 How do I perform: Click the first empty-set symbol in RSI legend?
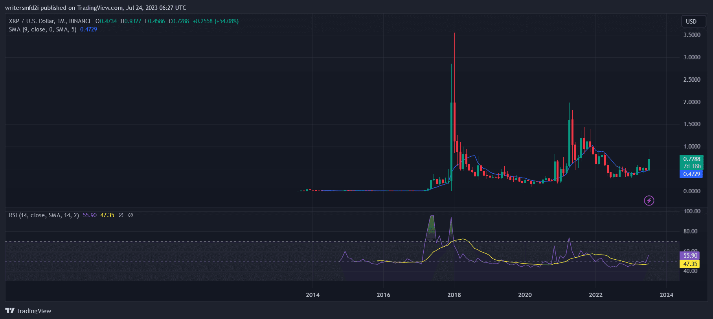pos(121,215)
